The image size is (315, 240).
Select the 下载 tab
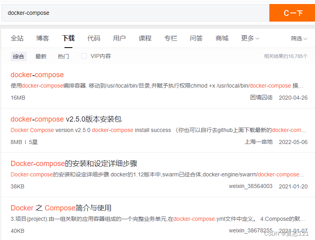[68, 38]
